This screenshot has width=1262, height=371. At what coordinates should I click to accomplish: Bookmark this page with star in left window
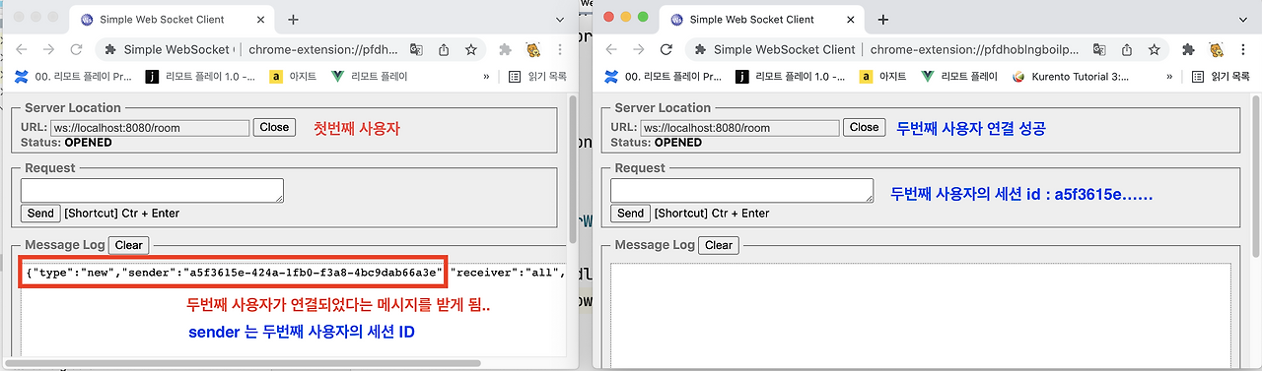(471, 49)
